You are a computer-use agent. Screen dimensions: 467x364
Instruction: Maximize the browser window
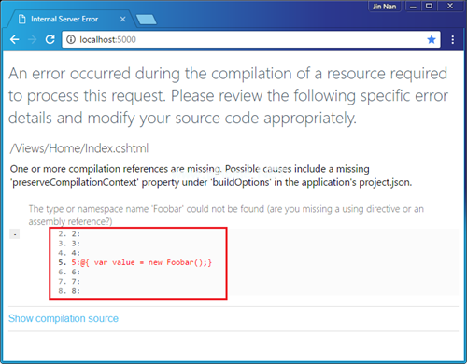[x=429, y=6]
